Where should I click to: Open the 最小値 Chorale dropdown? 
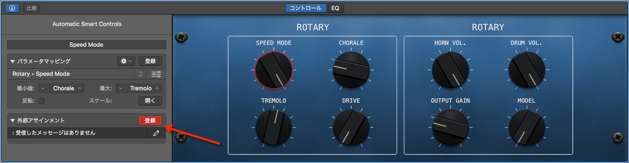[x=61, y=88]
